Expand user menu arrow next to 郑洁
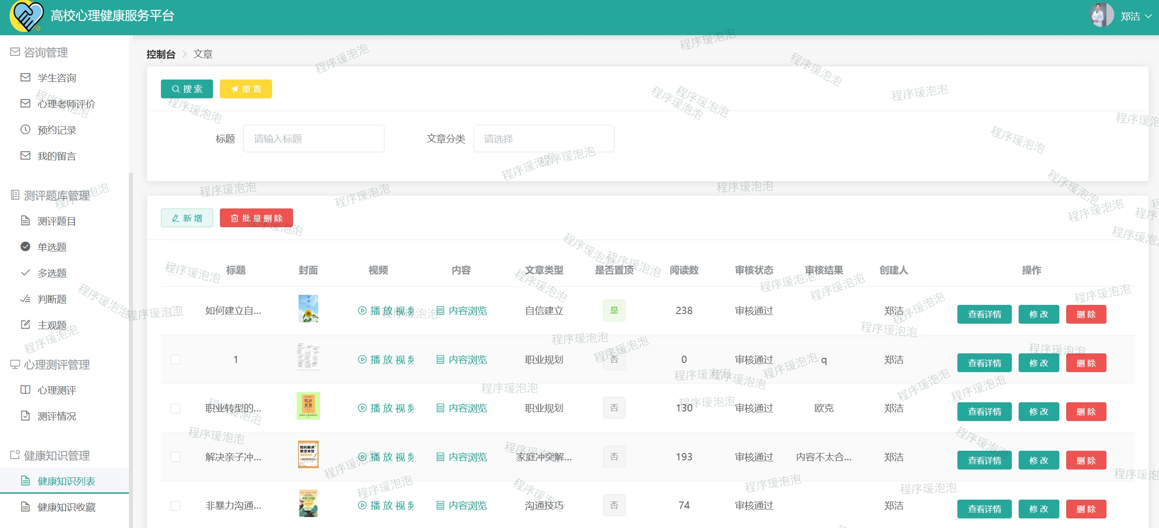1159x528 pixels. tap(1148, 16)
